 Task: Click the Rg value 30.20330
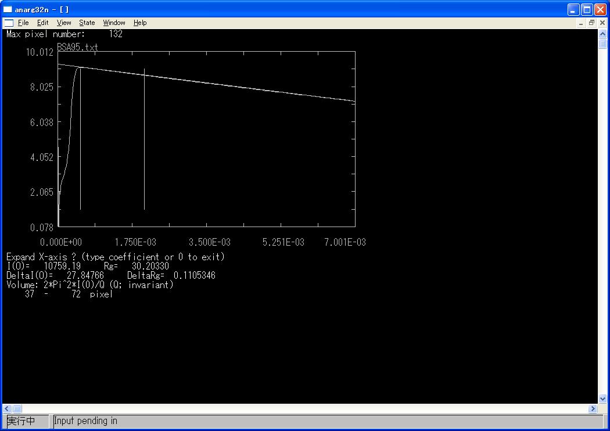point(150,266)
